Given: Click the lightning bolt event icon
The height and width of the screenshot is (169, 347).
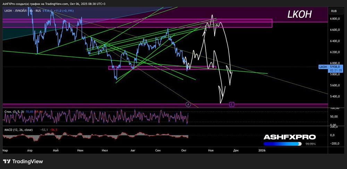Looking at the screenshot, I should [188, 104].
